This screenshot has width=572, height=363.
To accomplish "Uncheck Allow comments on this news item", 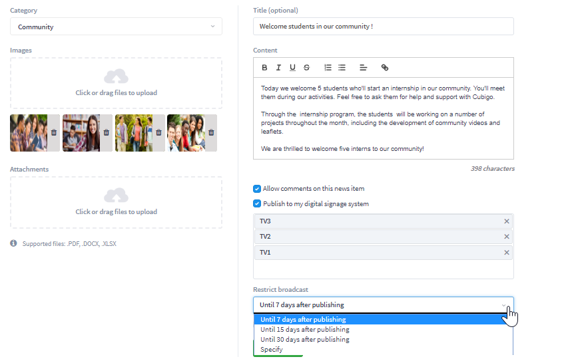I will pos(257,189).
